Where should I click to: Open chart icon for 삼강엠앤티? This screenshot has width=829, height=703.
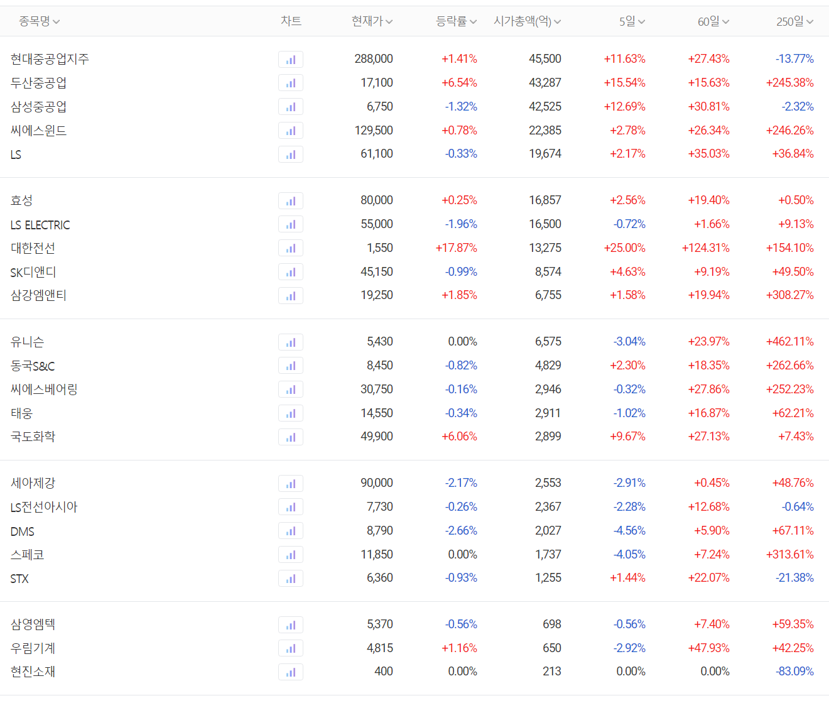(291, 296)
